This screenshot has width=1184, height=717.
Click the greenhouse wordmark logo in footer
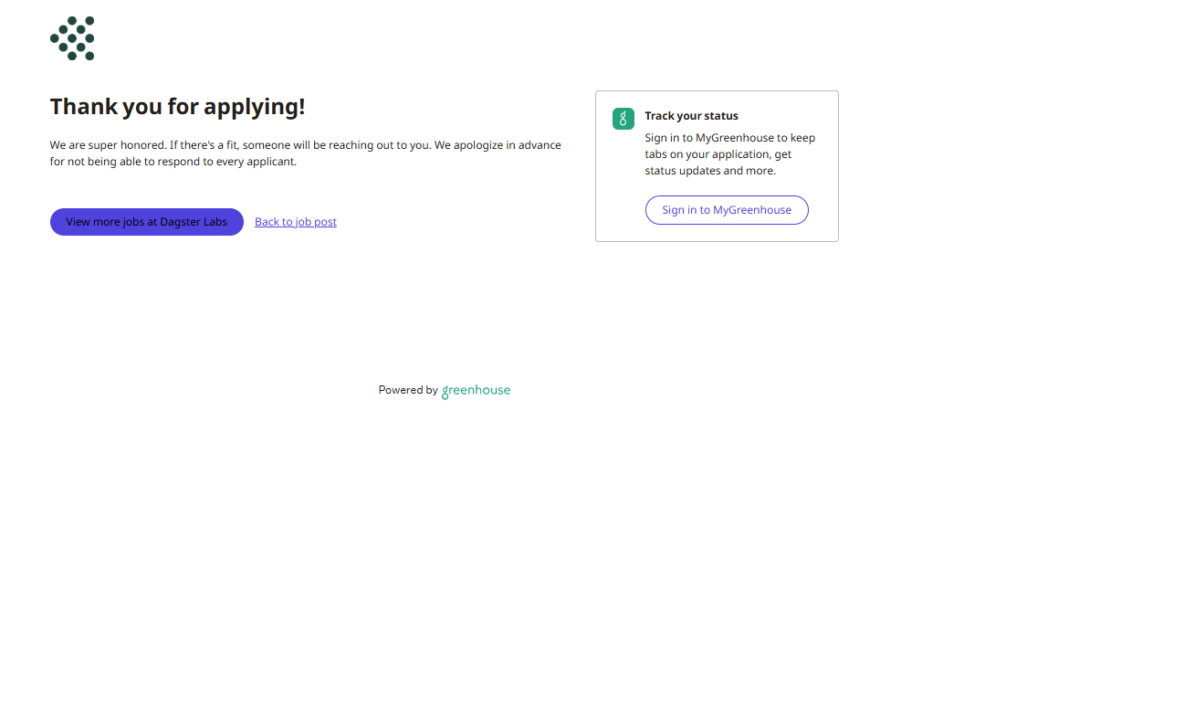pyautogui.click(x=477, y=391)
